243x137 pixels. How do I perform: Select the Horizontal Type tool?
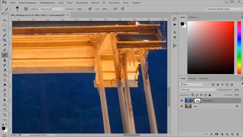pos(5,95)
